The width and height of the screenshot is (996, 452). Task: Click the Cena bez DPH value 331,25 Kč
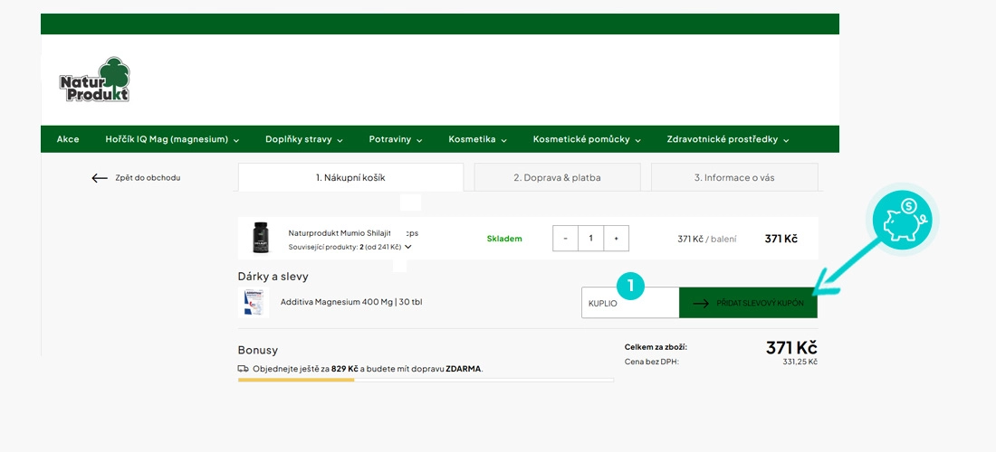tap(800, 362)
